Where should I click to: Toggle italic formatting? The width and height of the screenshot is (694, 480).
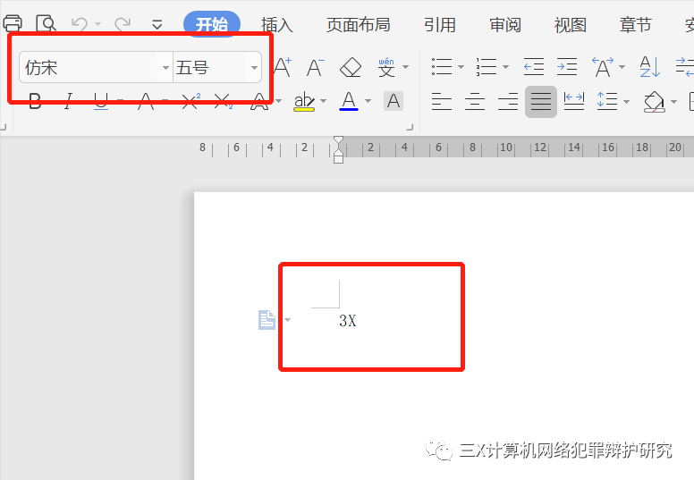(x=68, y=101)
